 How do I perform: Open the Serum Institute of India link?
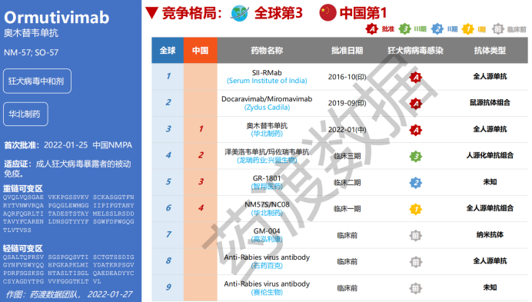coord(267,81)
